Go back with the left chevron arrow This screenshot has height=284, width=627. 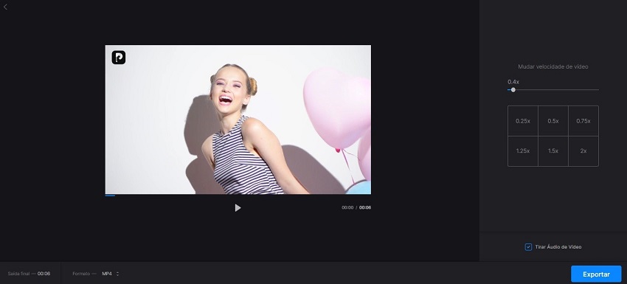click(5, 7)
